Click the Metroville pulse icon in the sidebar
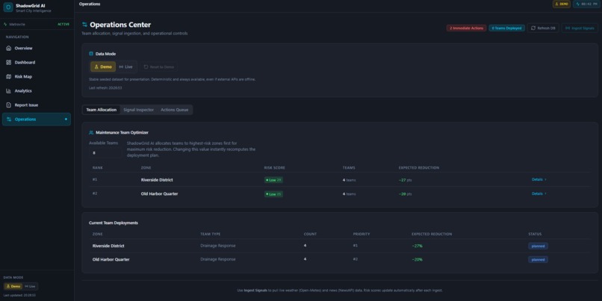Screen dimensions: 602x301 5,24
